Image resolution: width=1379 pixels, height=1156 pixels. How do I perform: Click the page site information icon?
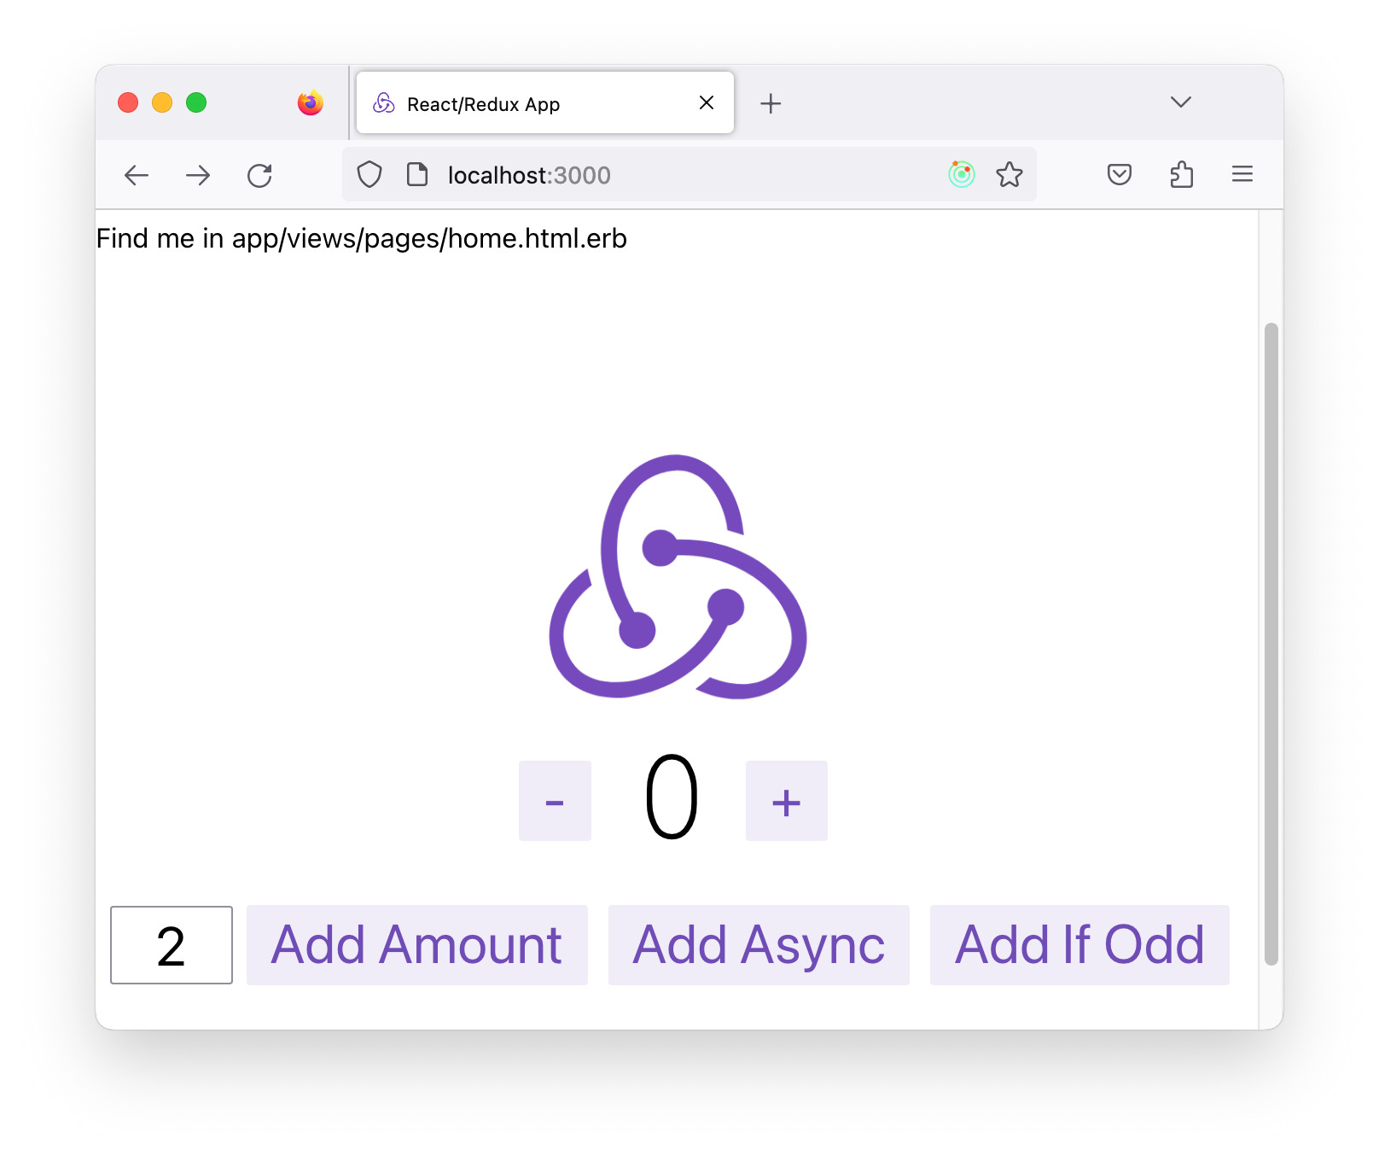(x=417, y=175)
